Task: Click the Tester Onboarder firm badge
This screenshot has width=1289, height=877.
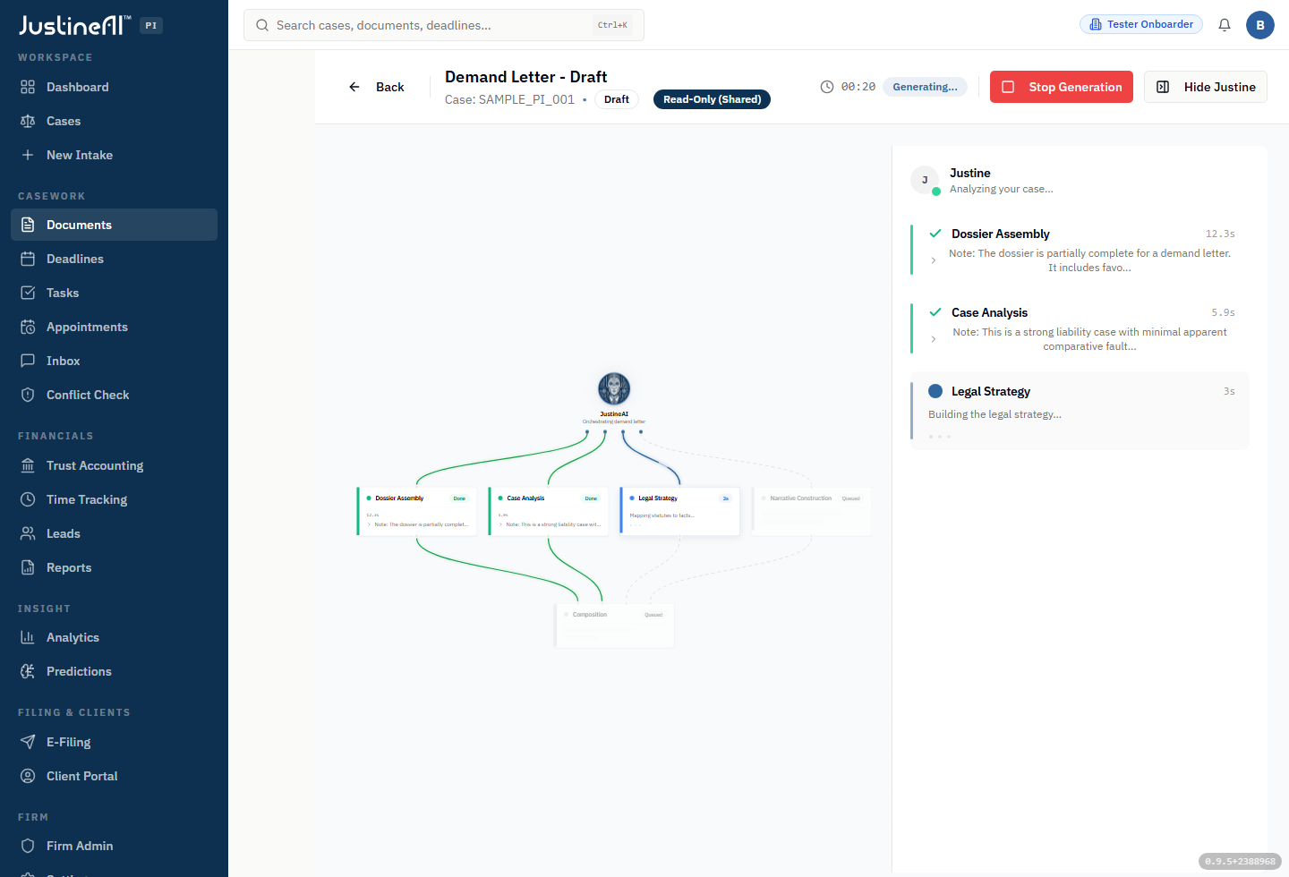Action: pos(1141,24)
